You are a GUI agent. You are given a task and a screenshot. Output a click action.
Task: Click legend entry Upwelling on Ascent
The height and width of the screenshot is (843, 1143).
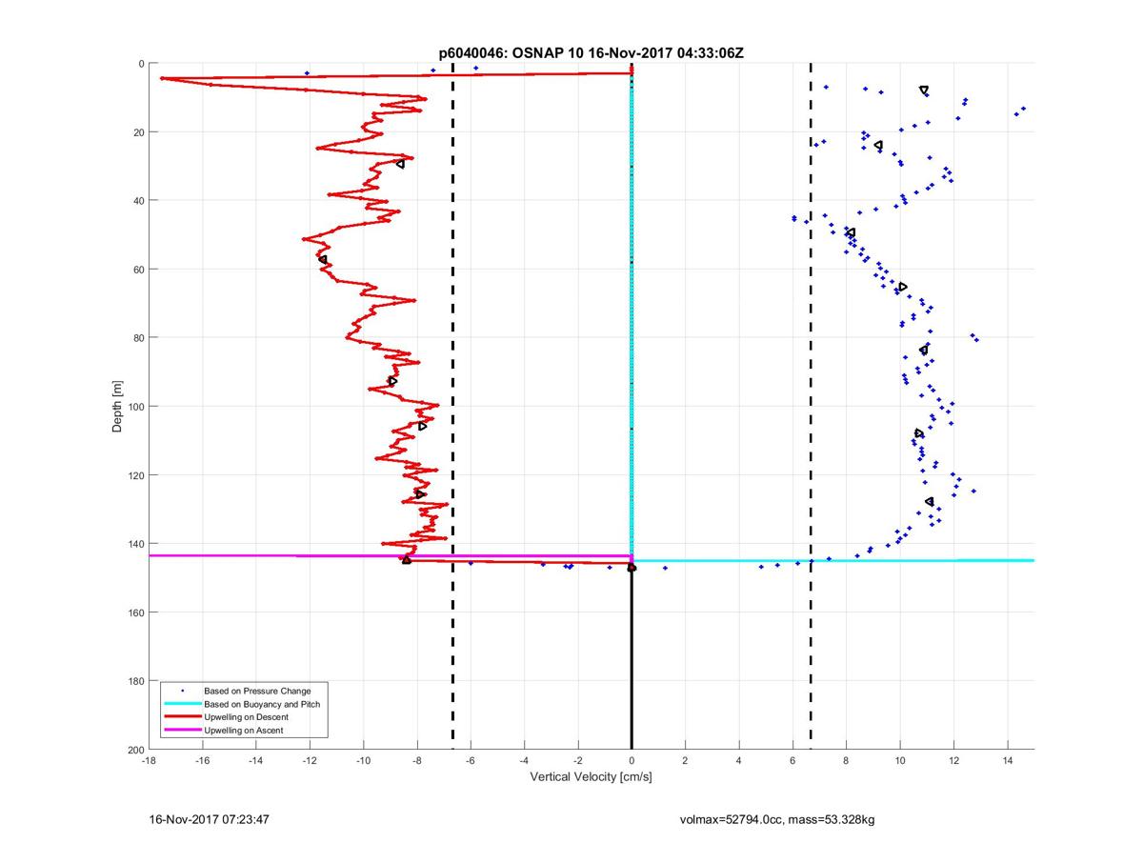coord(244,730)
